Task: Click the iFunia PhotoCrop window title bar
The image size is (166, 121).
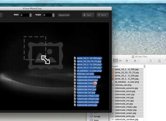Action: pos(56,9)
